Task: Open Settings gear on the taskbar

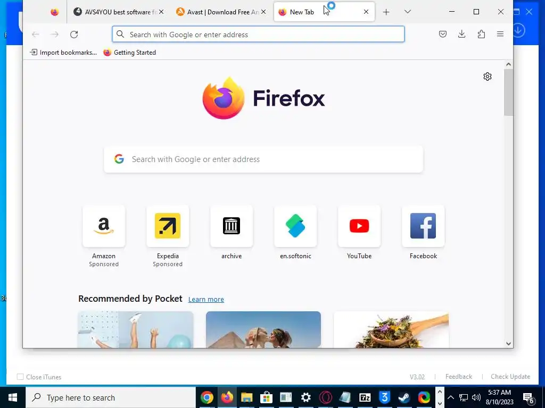Action: point(305,397)
